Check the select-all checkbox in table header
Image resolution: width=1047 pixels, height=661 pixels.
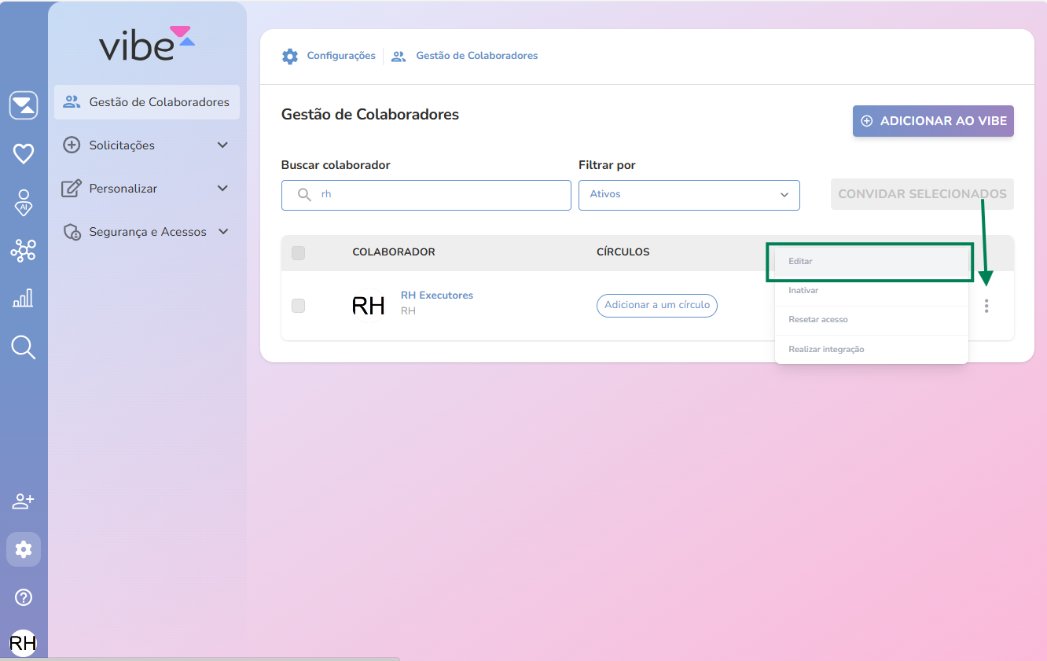(298, 253)
